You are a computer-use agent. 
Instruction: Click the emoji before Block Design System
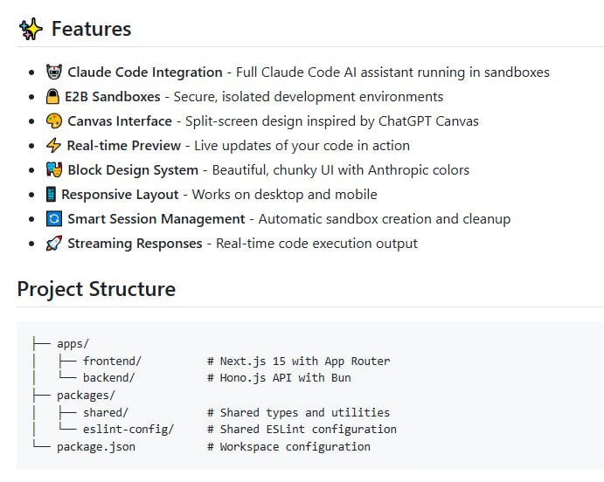pyautogui.click(x=54, y=170)
